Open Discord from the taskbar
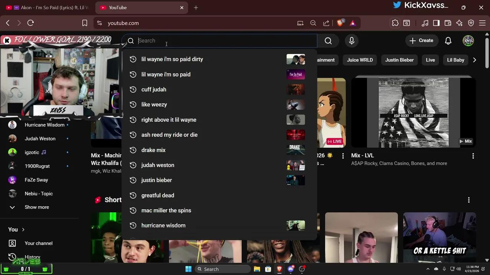This screenshot has width=490, height=275. 291,269
